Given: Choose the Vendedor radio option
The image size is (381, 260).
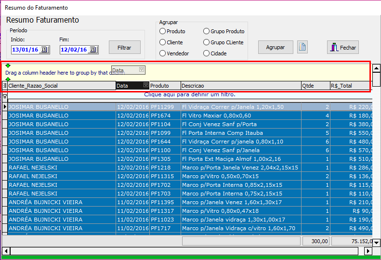Looking at the screenshot, I should [x=163, y=53].
